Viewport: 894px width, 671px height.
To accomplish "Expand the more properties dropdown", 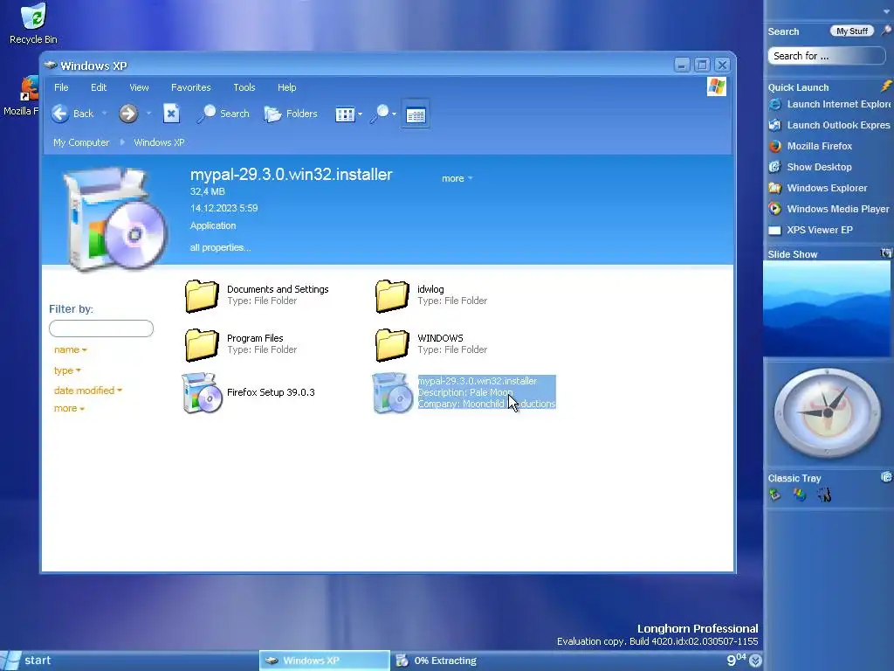I will click(x=457, y=178).
